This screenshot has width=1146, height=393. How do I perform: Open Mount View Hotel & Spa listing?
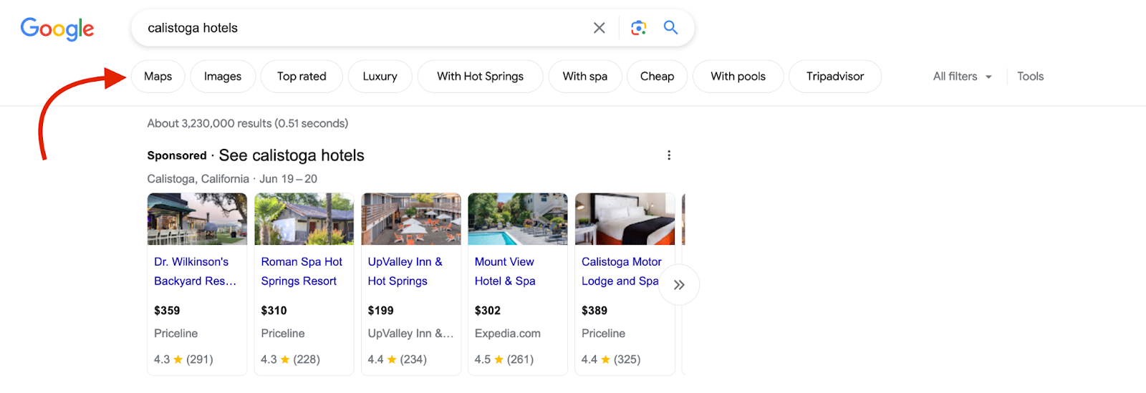(x=505, y=271)
